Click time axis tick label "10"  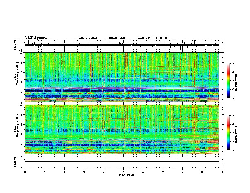coord(222,172)
